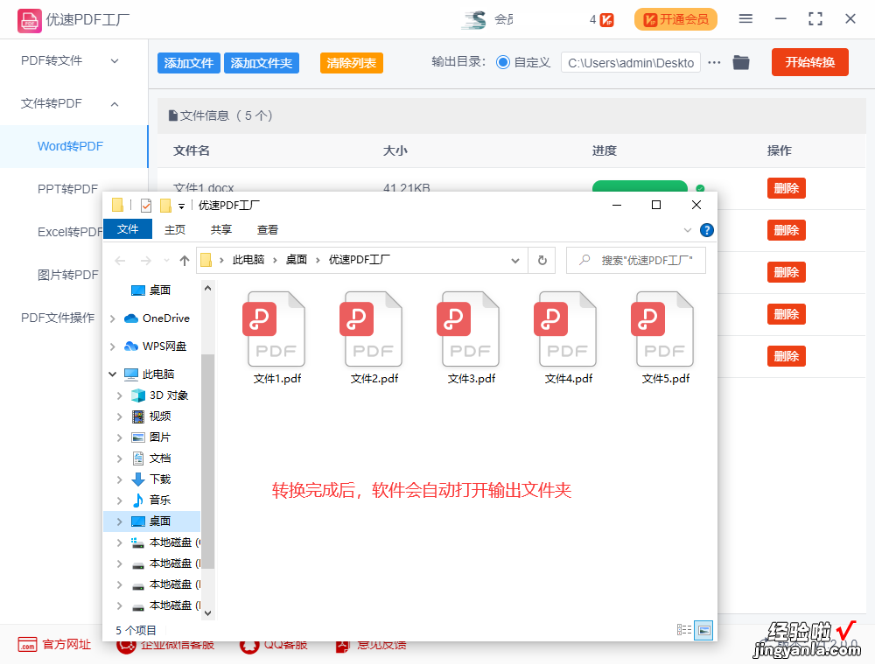Open PDF文件操作 sidebar section
This screenshot has height=665, width=875.
(58, 318)
